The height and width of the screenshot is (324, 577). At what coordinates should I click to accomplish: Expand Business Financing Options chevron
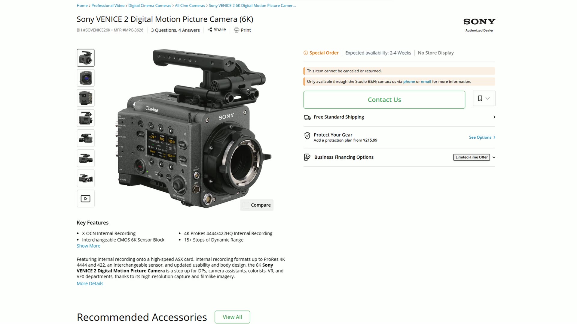click(494, 157)
